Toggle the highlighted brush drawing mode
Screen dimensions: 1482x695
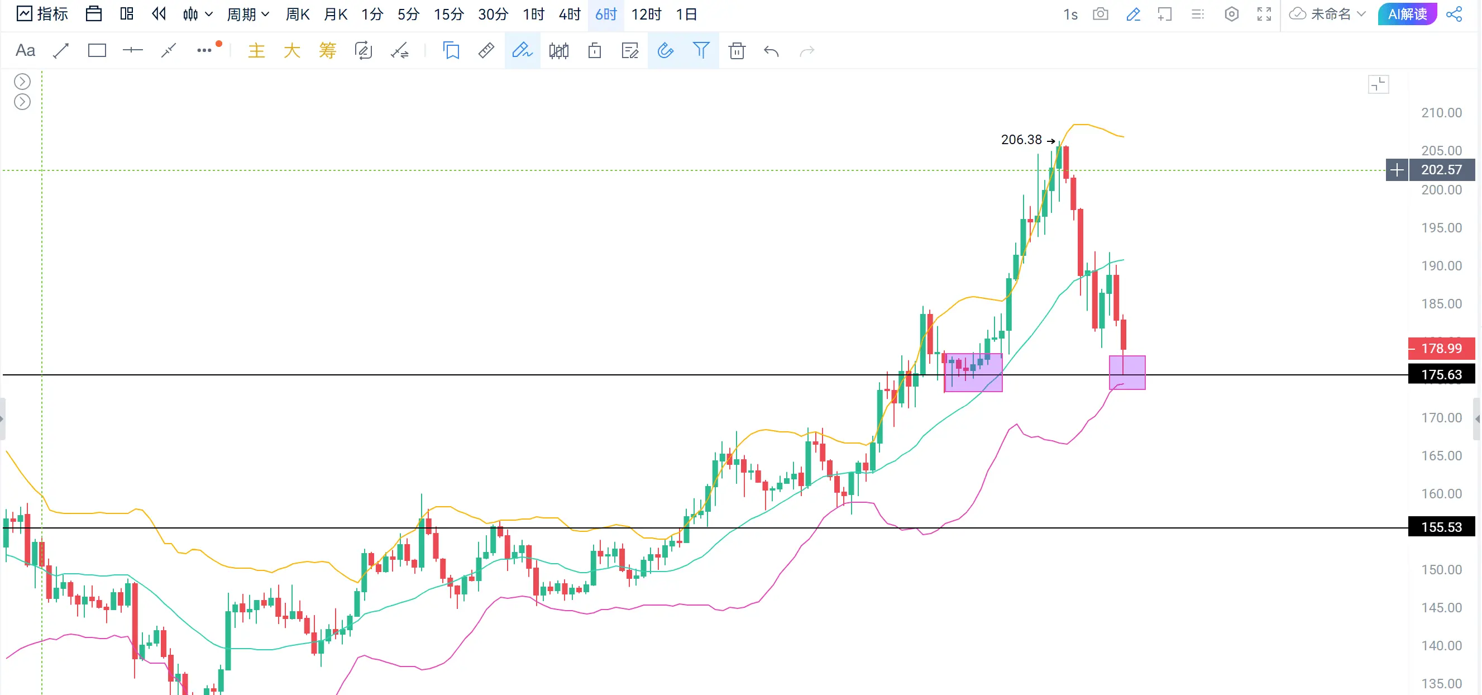click(x=522, y=51)
